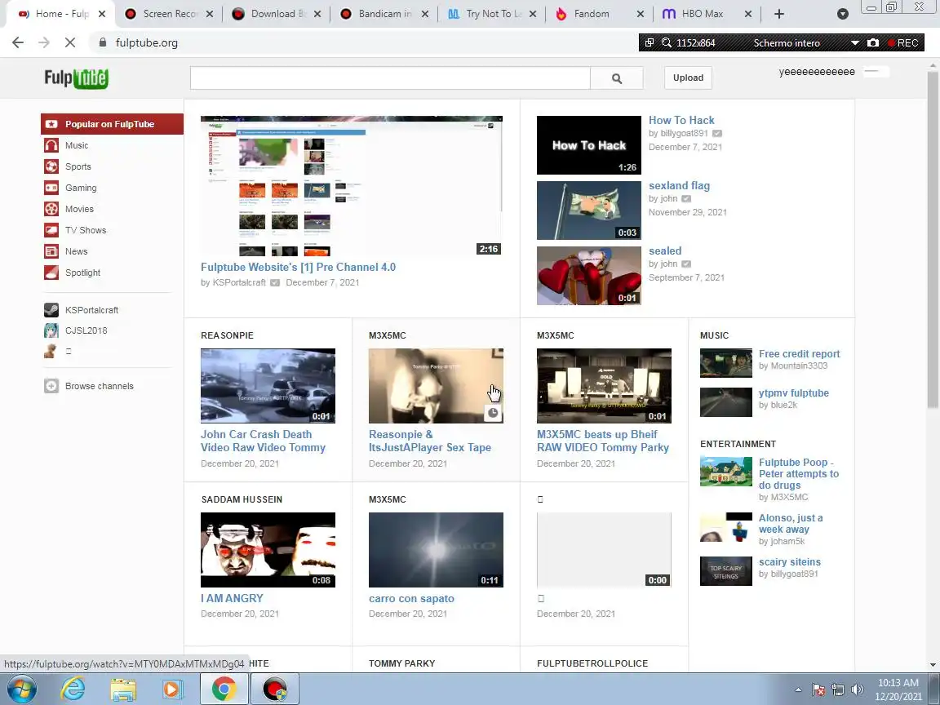Click the FulpTube logo
Viewport: 940px width, 705px height.
[76, 78]
